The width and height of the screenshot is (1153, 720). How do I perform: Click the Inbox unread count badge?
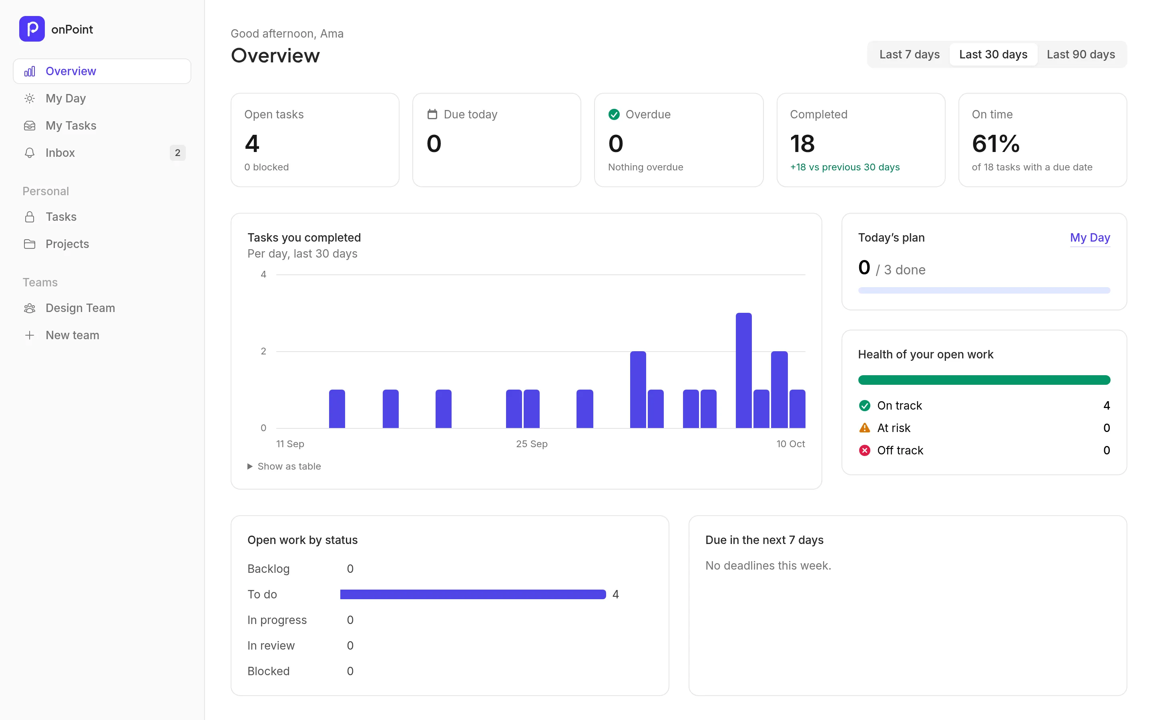coord(178,153)
